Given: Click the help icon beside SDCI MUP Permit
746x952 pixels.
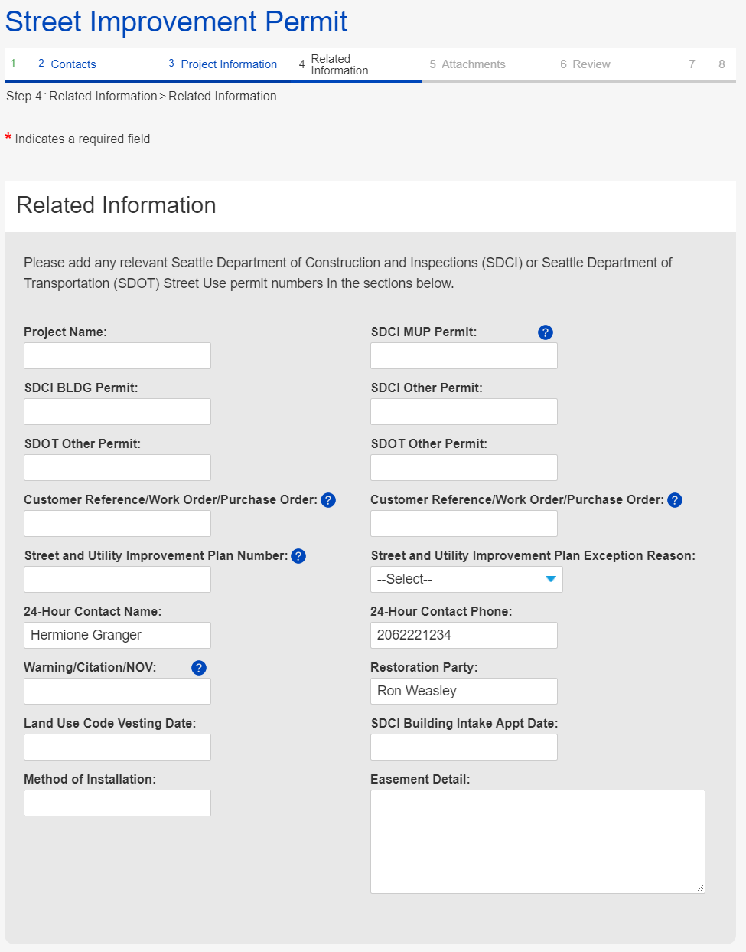Looking at the screenshot, I should pyautogui.click(x=545, y=332).
